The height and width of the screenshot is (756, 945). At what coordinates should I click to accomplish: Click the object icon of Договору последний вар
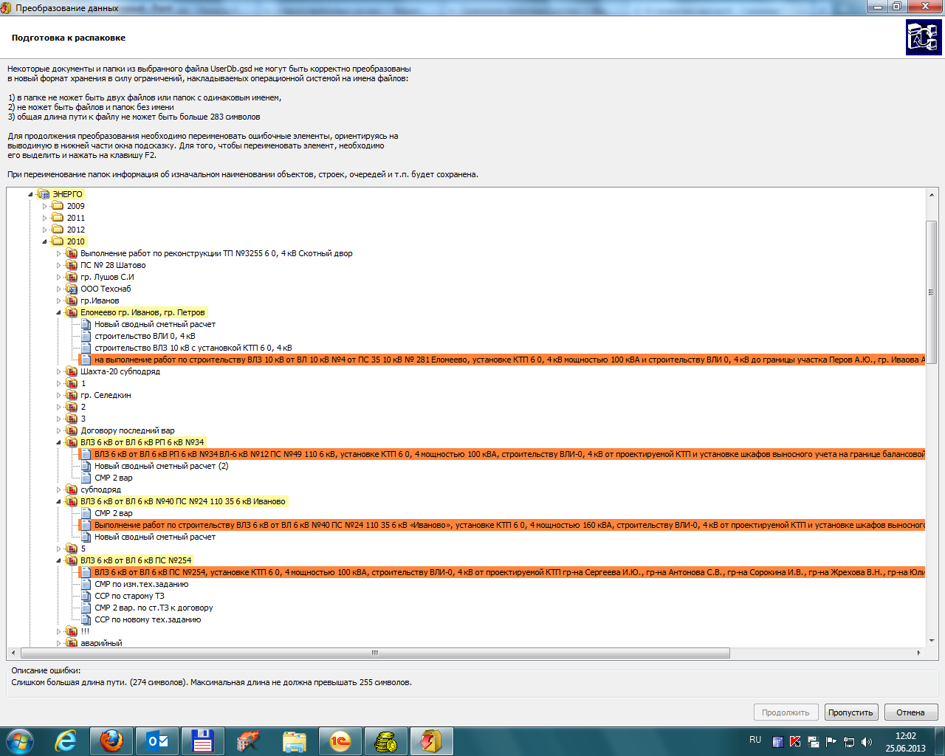click(x=72, y=430)
